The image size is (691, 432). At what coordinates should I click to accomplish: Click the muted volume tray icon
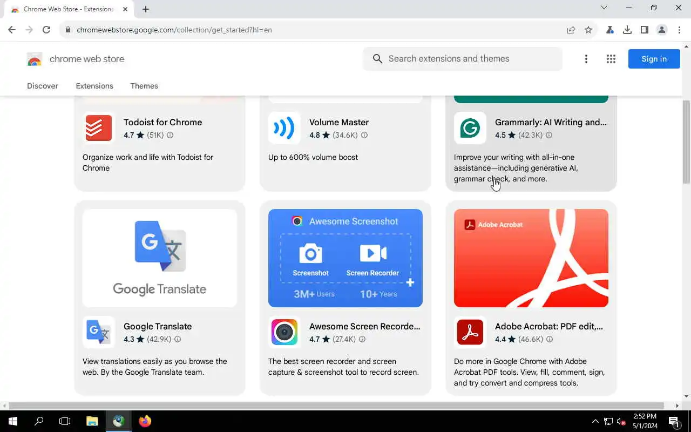[621, 421]
